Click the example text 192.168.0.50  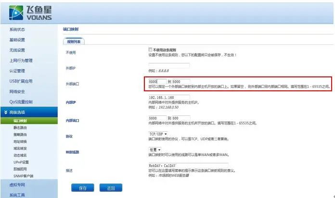tap(168, 107)
